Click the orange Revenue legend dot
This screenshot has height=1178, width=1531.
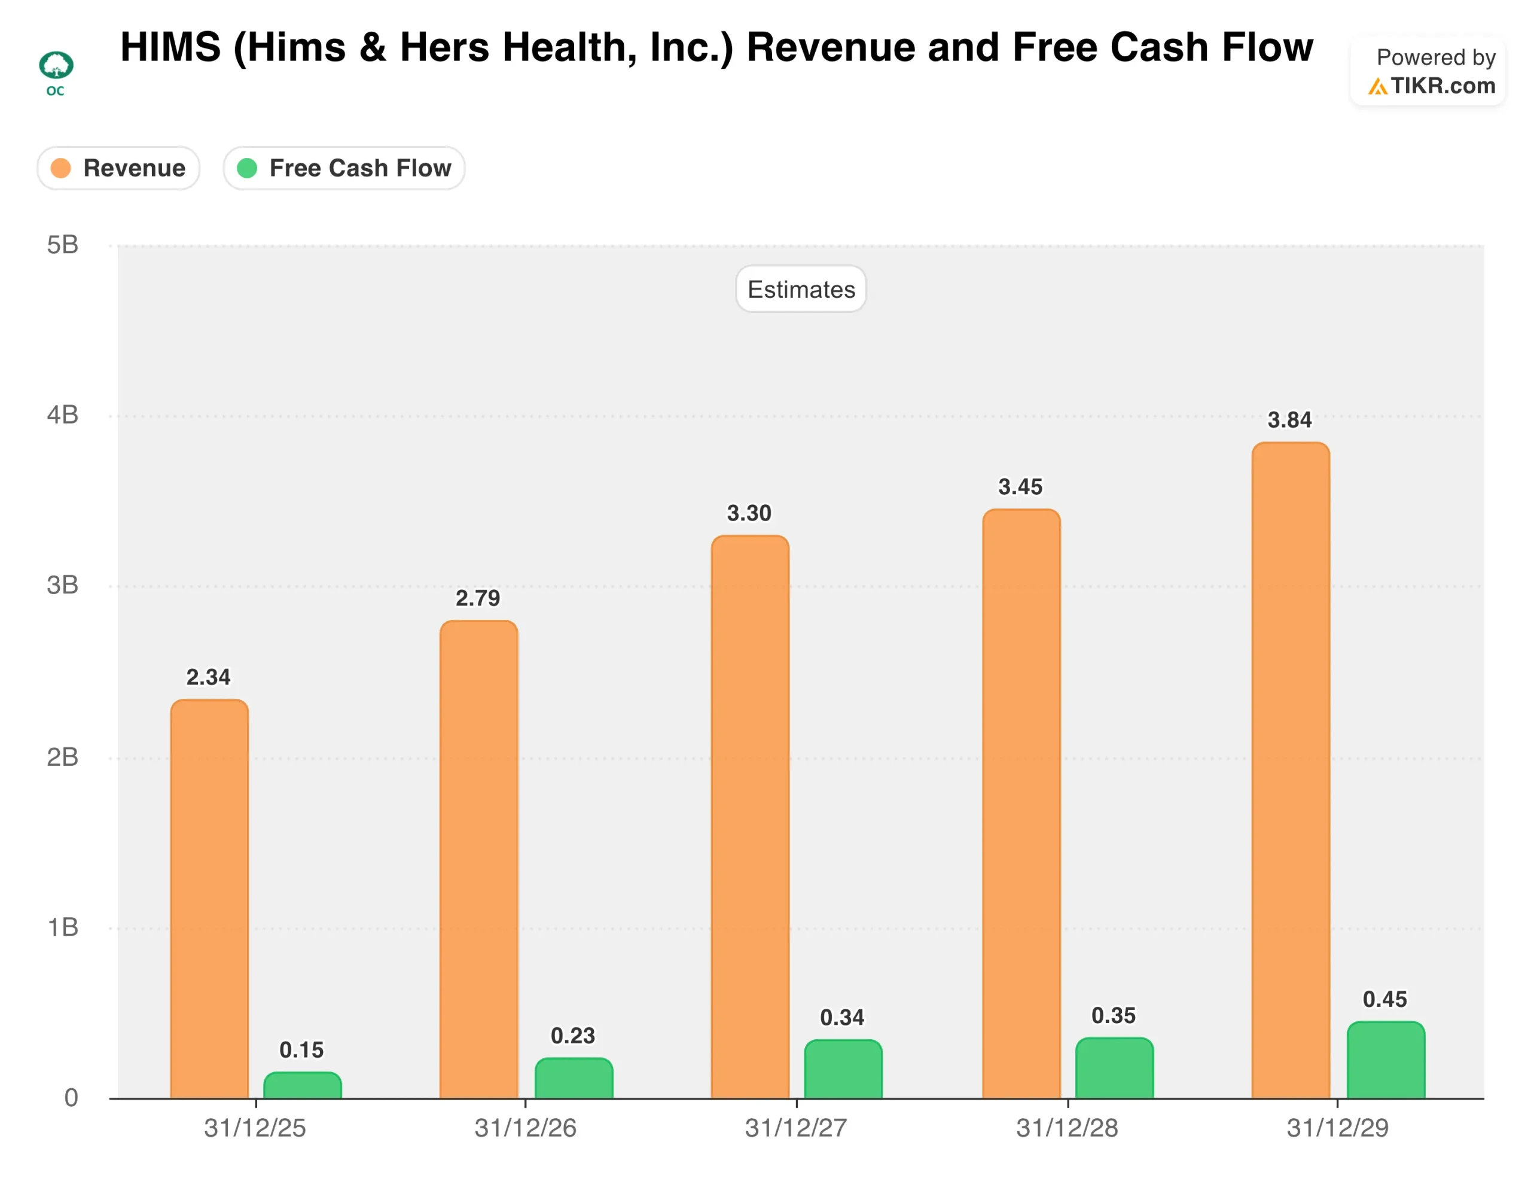tap(61, 168)
